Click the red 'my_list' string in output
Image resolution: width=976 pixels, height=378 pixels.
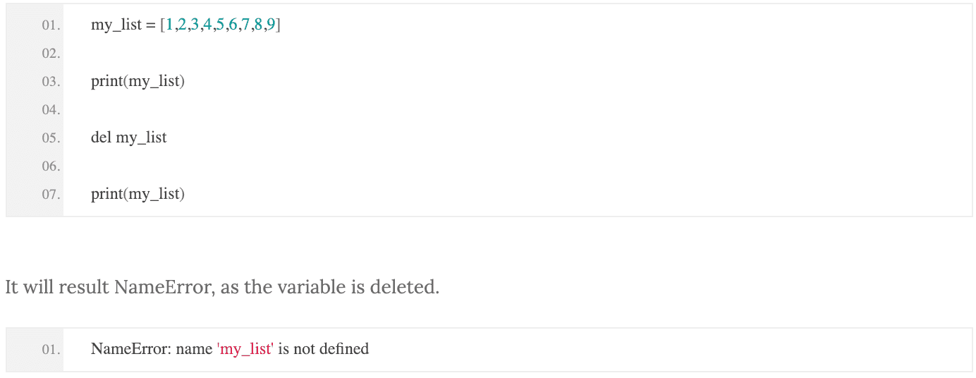[245, 349]
